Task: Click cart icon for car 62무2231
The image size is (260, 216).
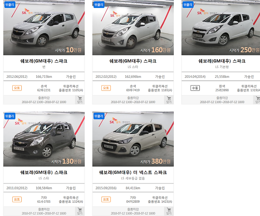Action: click(x=80, y=100)
